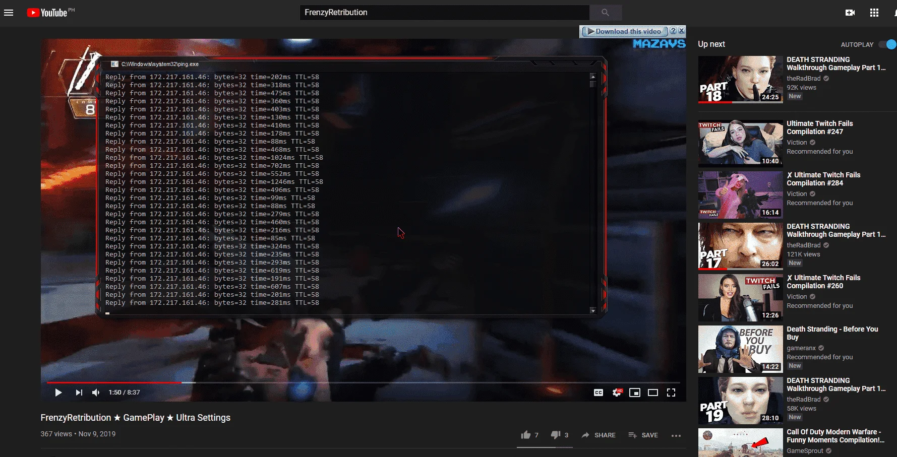Click '121K views' text
897x457 pixels.
[803, 254]
